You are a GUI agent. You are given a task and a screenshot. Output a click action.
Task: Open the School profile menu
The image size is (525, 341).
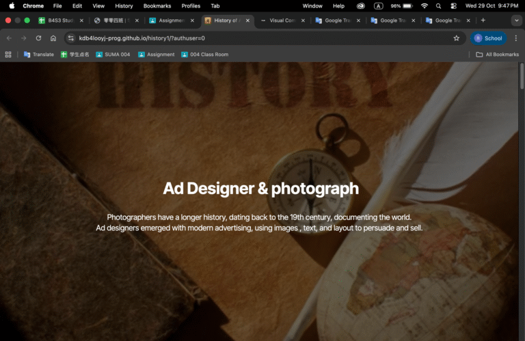[488, 38]
